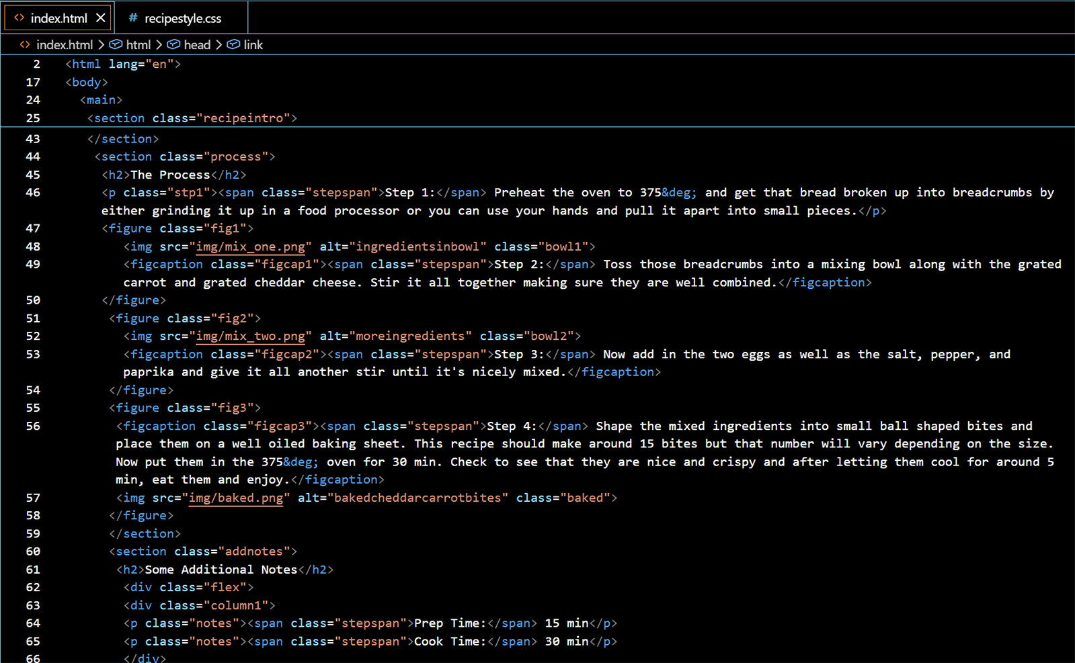Screen dimensions: 1075x663
Task: Open the img/mix_one.png source link
Action: point(250,247)
